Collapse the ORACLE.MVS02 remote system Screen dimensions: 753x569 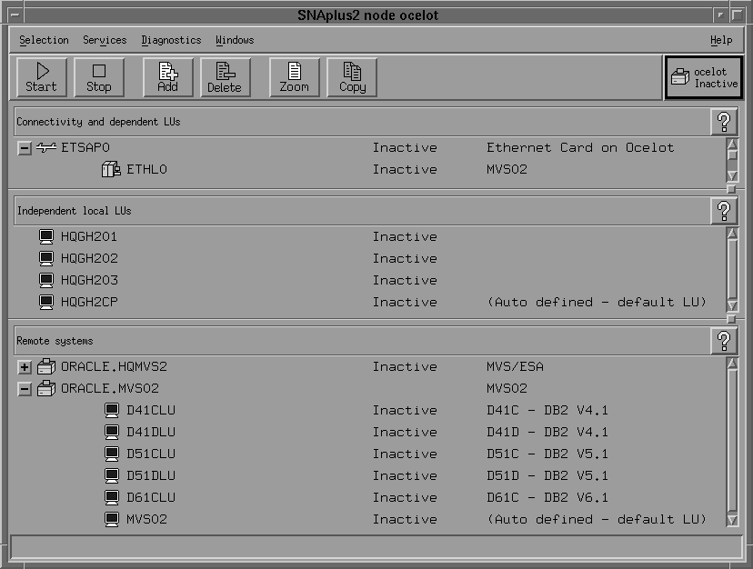[x=25, y=388]
